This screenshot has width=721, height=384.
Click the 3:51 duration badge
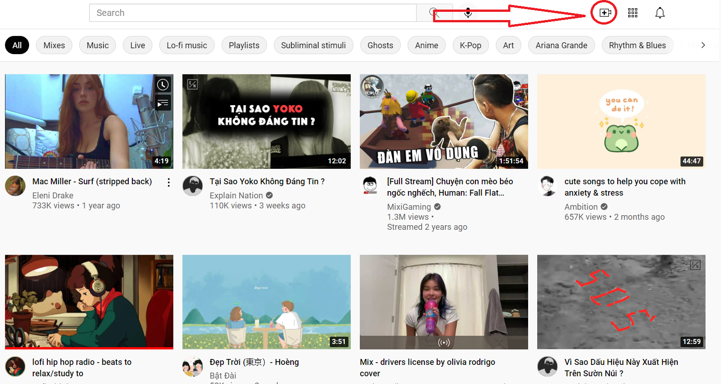(x=338, y=342)
